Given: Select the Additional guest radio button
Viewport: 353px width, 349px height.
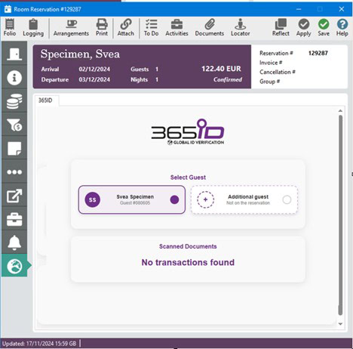Looking at the screenshot, I should pos(287,199).
